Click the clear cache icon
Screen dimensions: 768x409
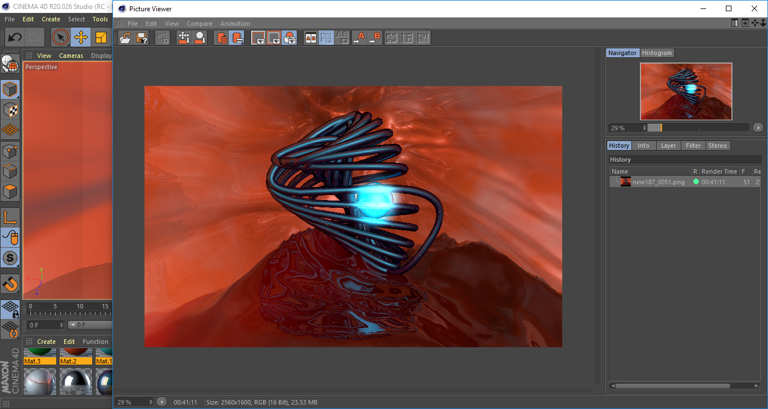click(237, 38)
